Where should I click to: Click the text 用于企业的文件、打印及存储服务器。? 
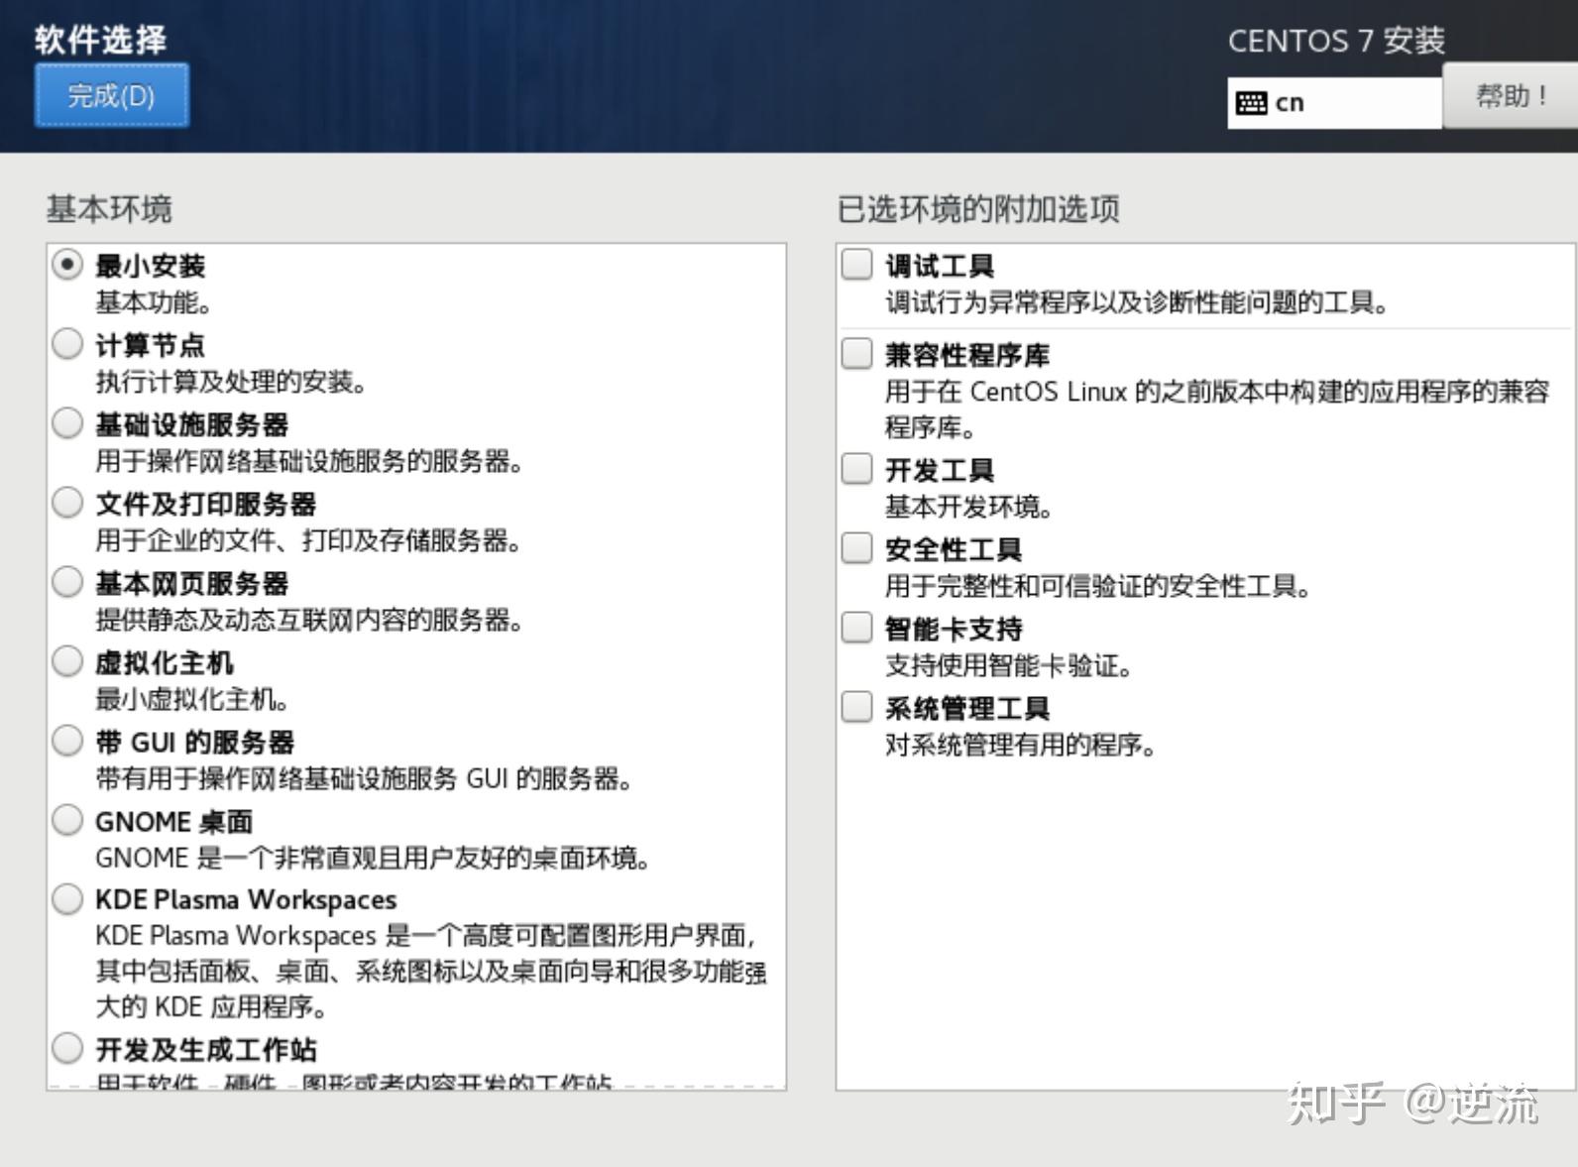pos(308,540)
